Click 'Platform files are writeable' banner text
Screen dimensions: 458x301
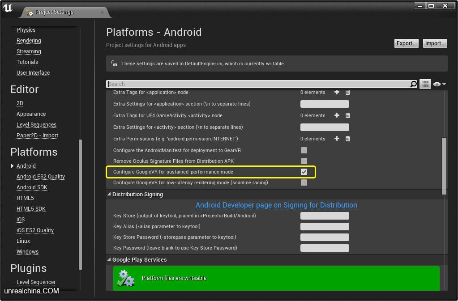(x=174, y=278)
